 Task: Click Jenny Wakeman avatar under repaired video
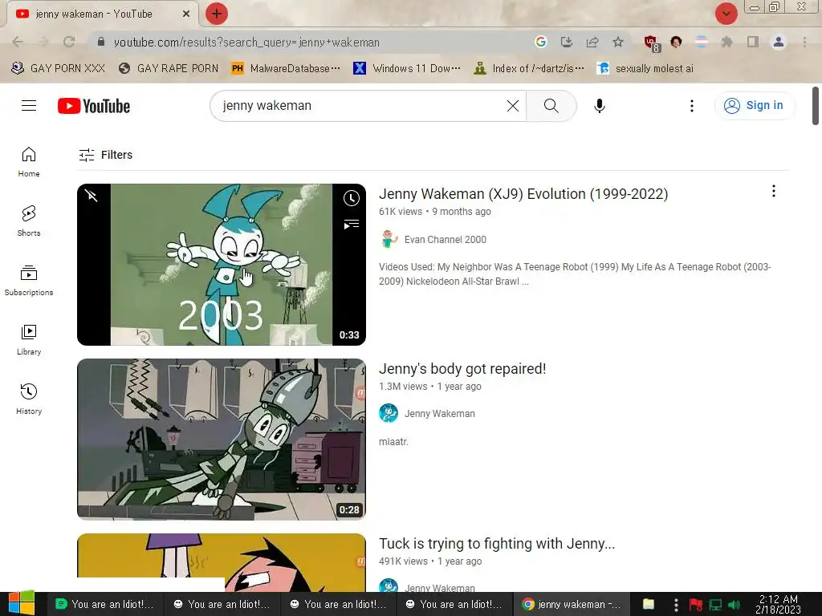tap(389, 413)
